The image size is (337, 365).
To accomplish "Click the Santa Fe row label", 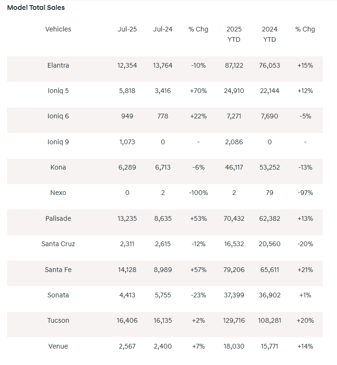I will 58,270.
